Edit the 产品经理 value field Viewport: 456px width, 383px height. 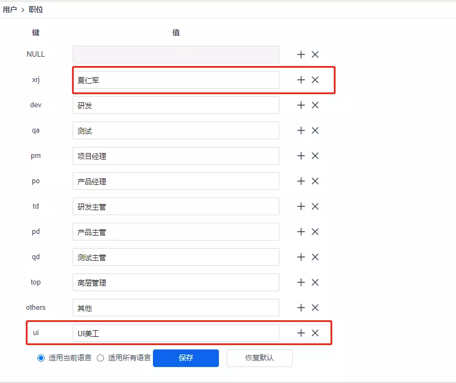click(x=176, y=181)
